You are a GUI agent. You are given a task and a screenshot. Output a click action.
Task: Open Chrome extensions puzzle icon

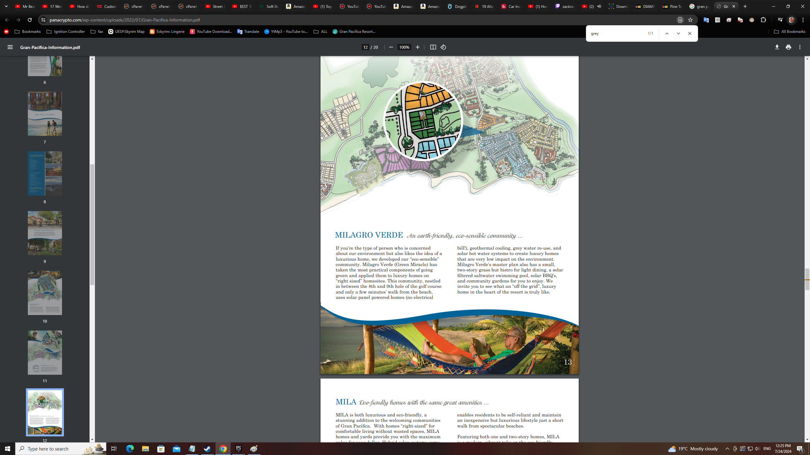point(763,20)
